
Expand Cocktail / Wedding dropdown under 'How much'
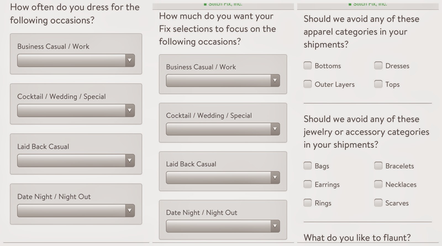click(223, 129)
